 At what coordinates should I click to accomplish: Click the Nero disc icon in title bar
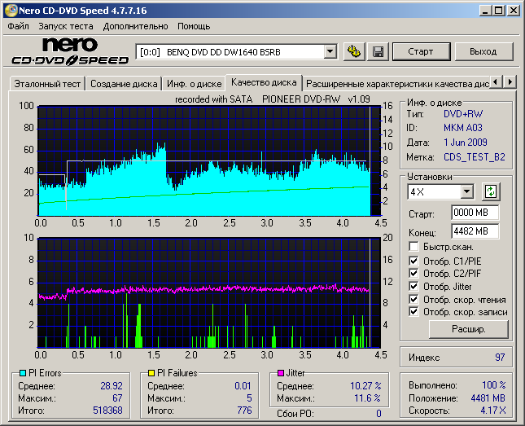coord(11,11)
